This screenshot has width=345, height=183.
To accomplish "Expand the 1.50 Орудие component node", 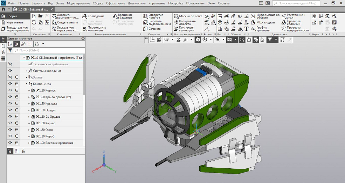I will tap(29, 110).
